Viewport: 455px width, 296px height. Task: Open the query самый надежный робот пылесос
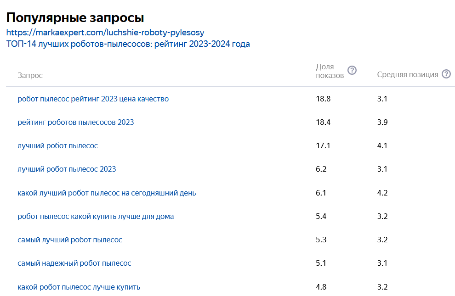pos(74,263)
